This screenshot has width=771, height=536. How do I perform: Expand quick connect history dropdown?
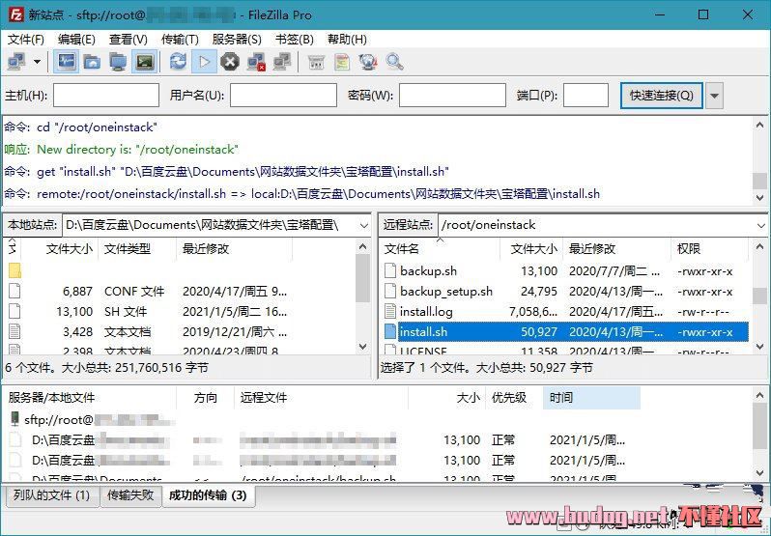click(x=714, y=95)
